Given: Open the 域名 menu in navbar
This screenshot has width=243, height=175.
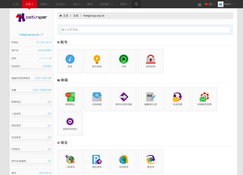Looking at the screenshot, I should (x=44, y=4).
